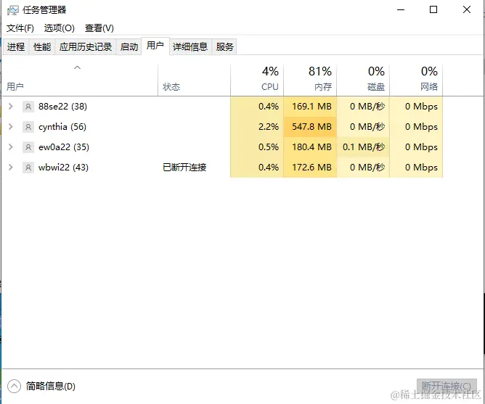
Task: Click the 169.1 MB memory value
Action: point(311,107)
